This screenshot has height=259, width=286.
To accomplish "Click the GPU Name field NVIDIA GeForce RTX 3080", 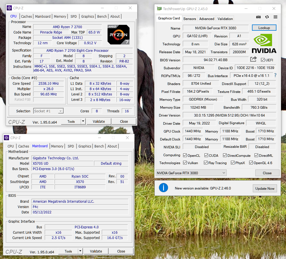I will 216,28.
